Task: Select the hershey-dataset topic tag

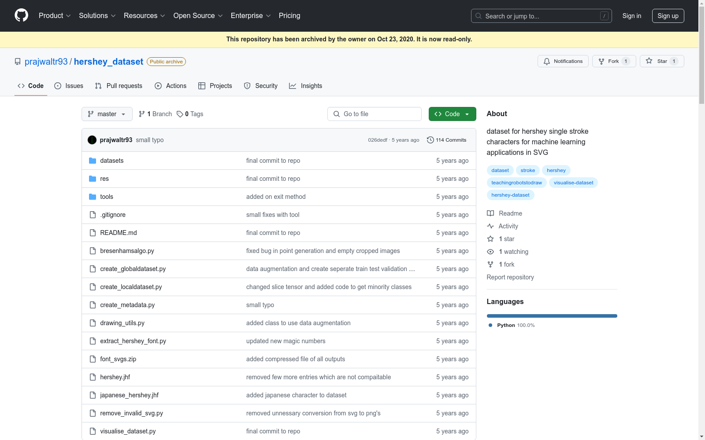Action: coord(511,195)
